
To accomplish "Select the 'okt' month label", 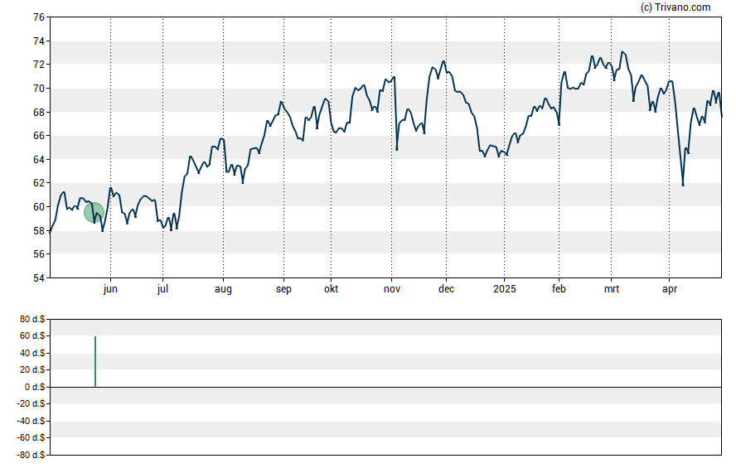I will [331, 289].
